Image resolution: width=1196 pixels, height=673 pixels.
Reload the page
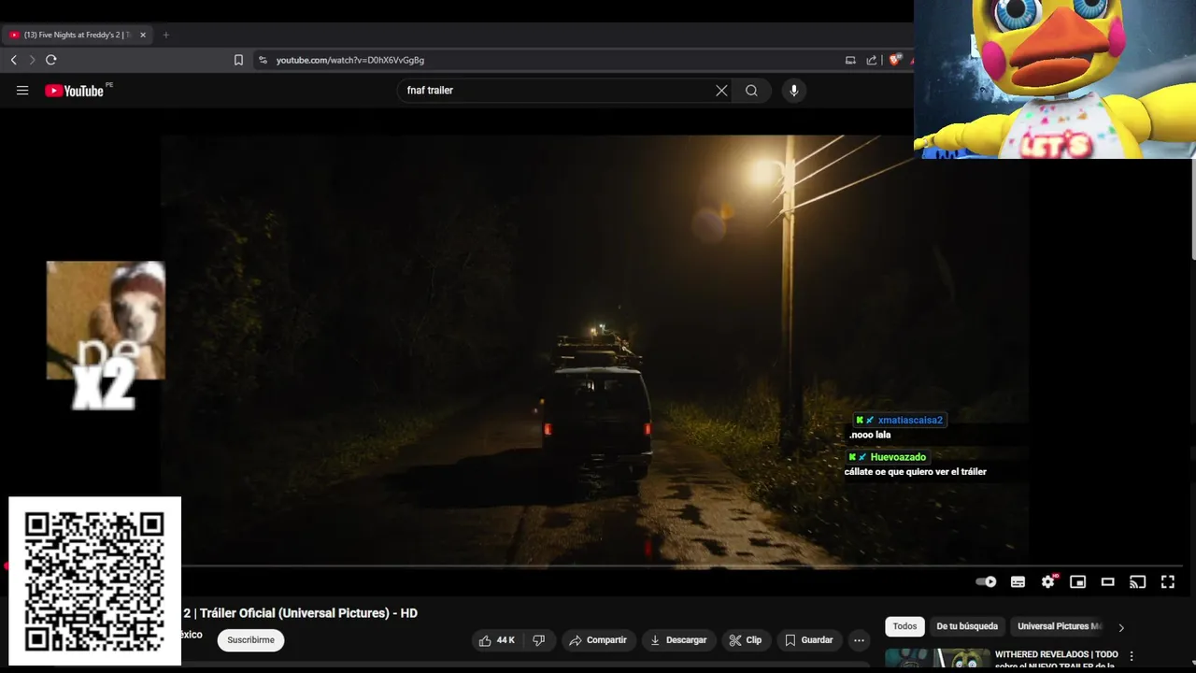pos(51,60)
